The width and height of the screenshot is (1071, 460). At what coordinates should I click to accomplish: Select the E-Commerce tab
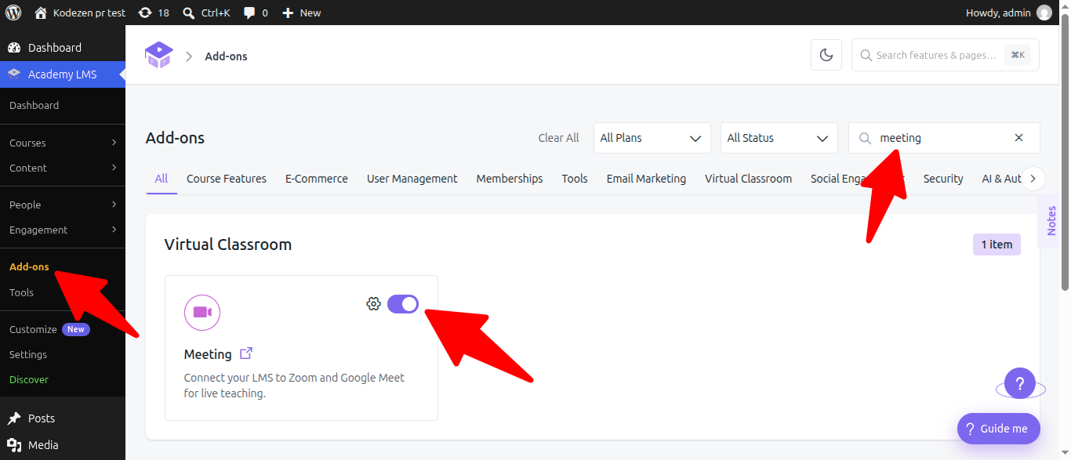317,179
